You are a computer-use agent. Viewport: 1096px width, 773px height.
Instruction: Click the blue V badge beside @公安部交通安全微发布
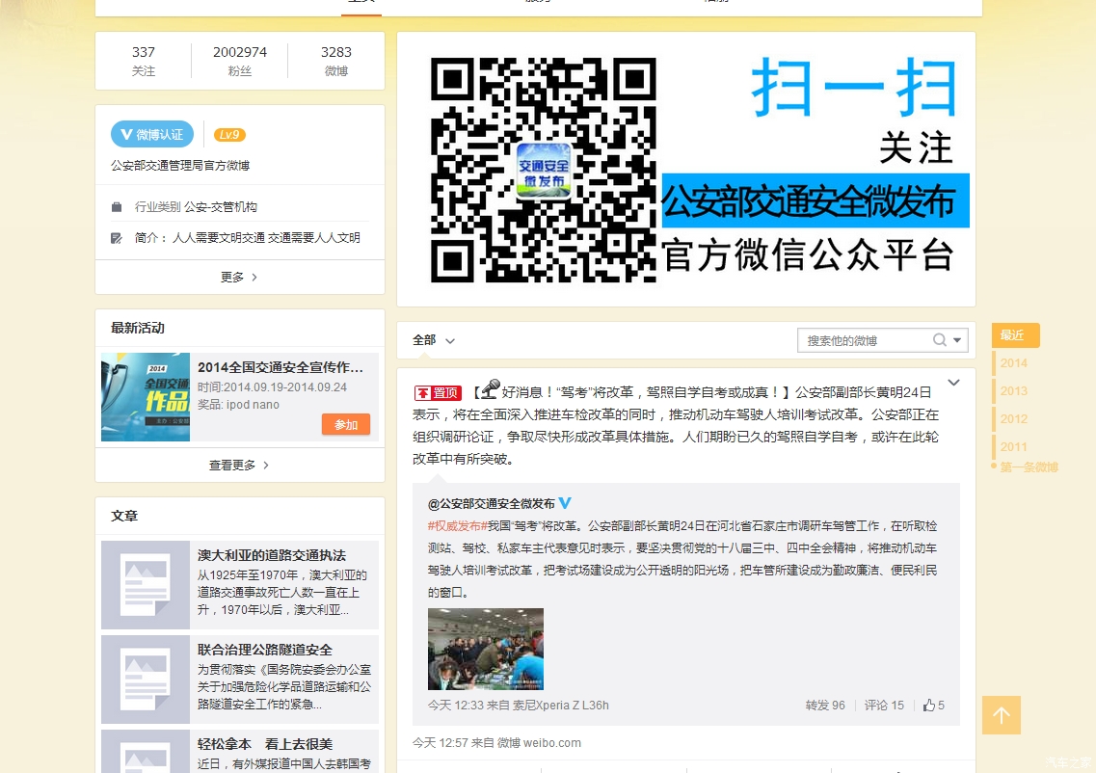[565, 502]
